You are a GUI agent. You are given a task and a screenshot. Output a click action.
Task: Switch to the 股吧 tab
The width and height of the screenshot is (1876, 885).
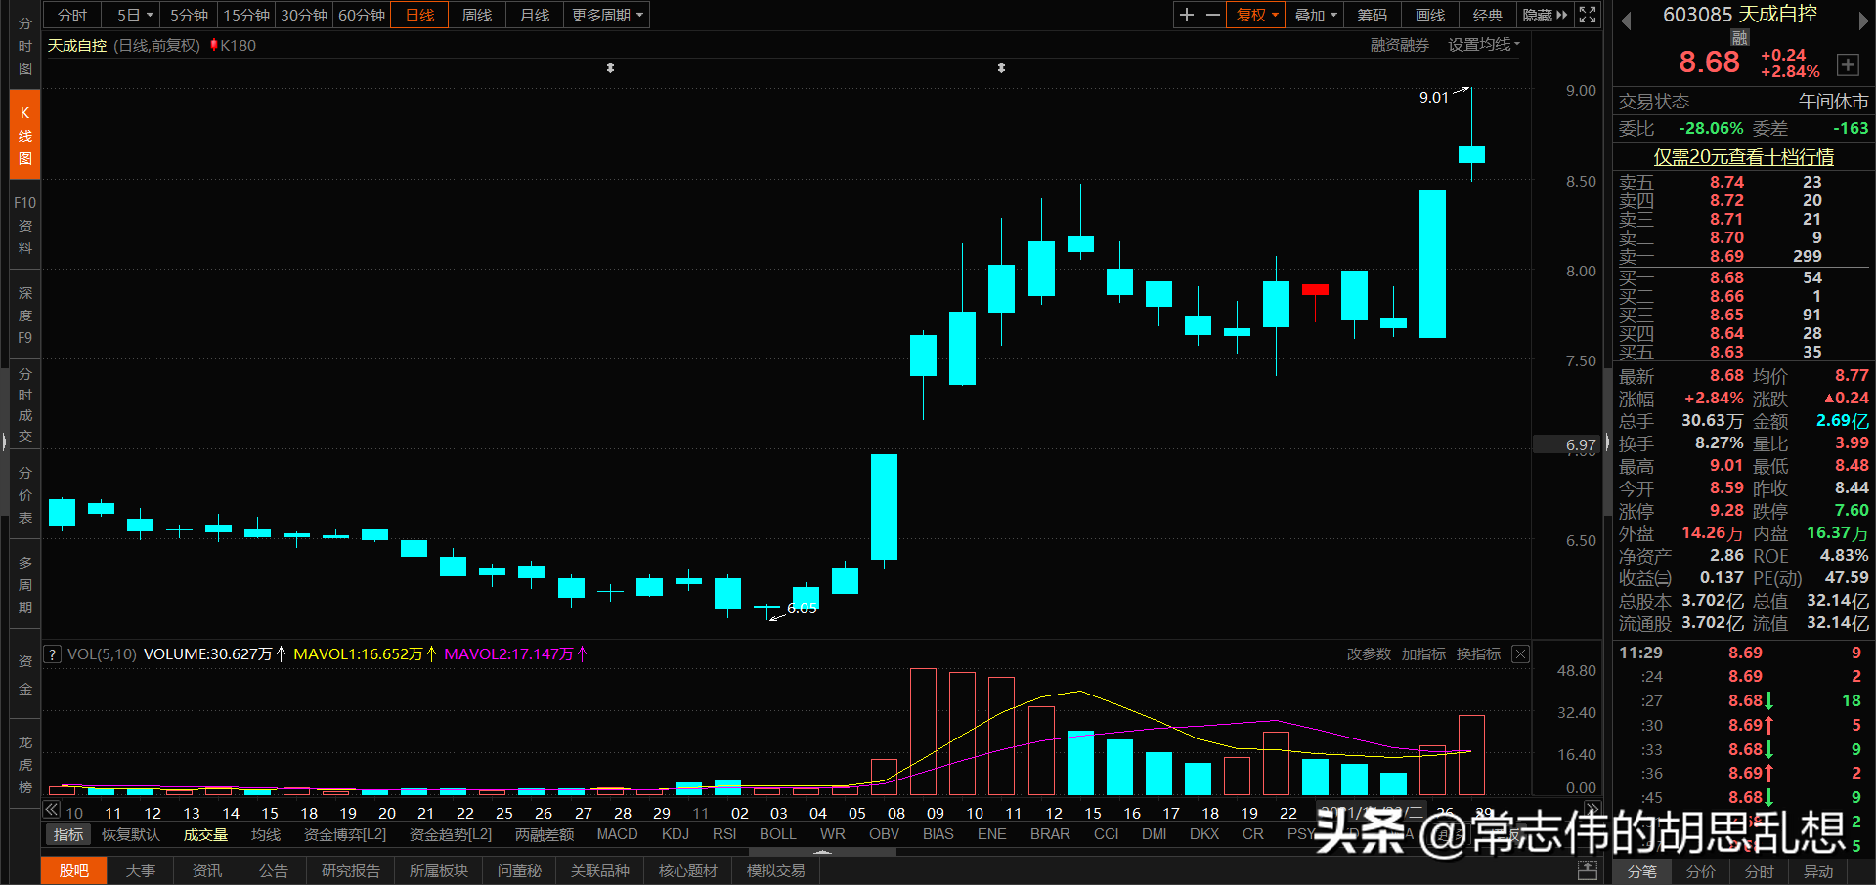point(73,869)
